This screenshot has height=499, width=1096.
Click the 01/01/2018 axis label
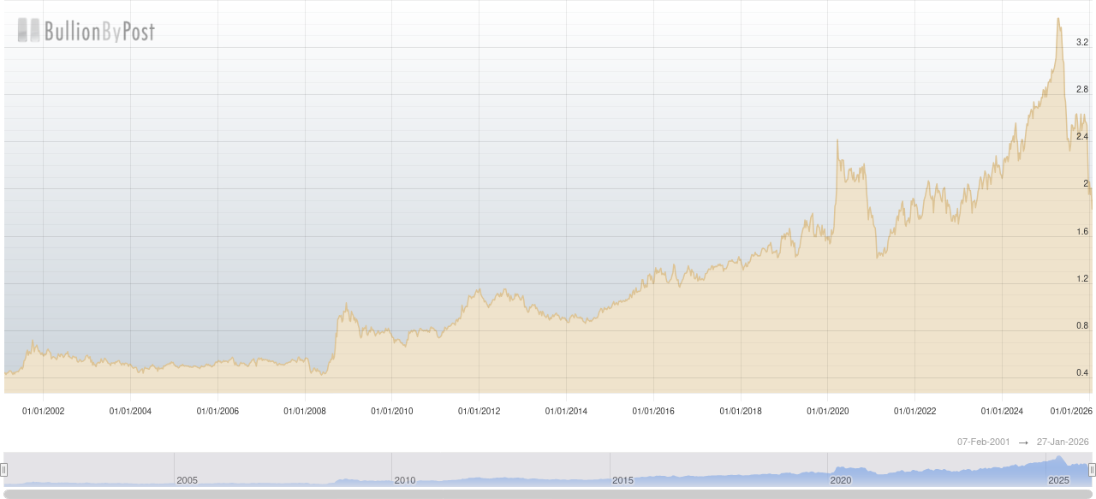tap(741, 411)
